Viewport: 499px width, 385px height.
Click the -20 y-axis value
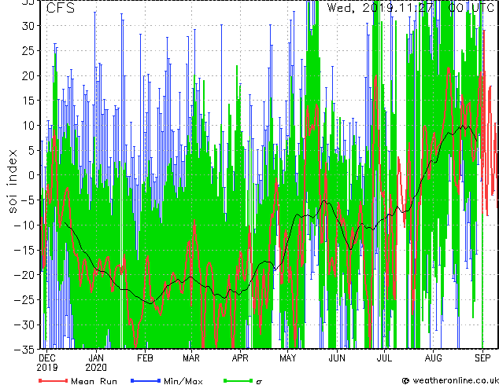coord(24,275)
